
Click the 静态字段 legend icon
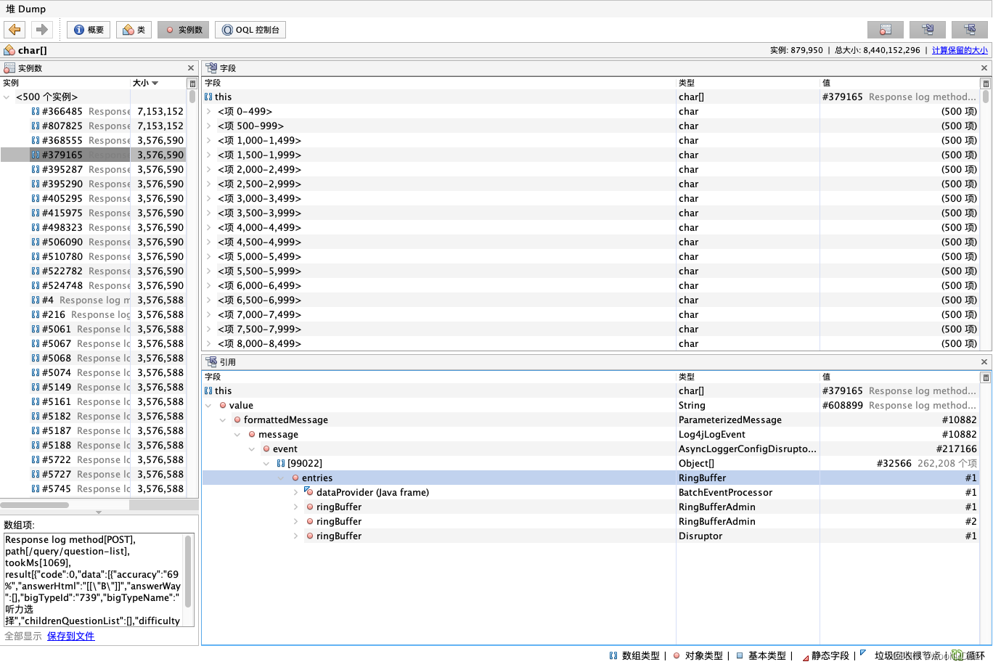click(805, 657)
